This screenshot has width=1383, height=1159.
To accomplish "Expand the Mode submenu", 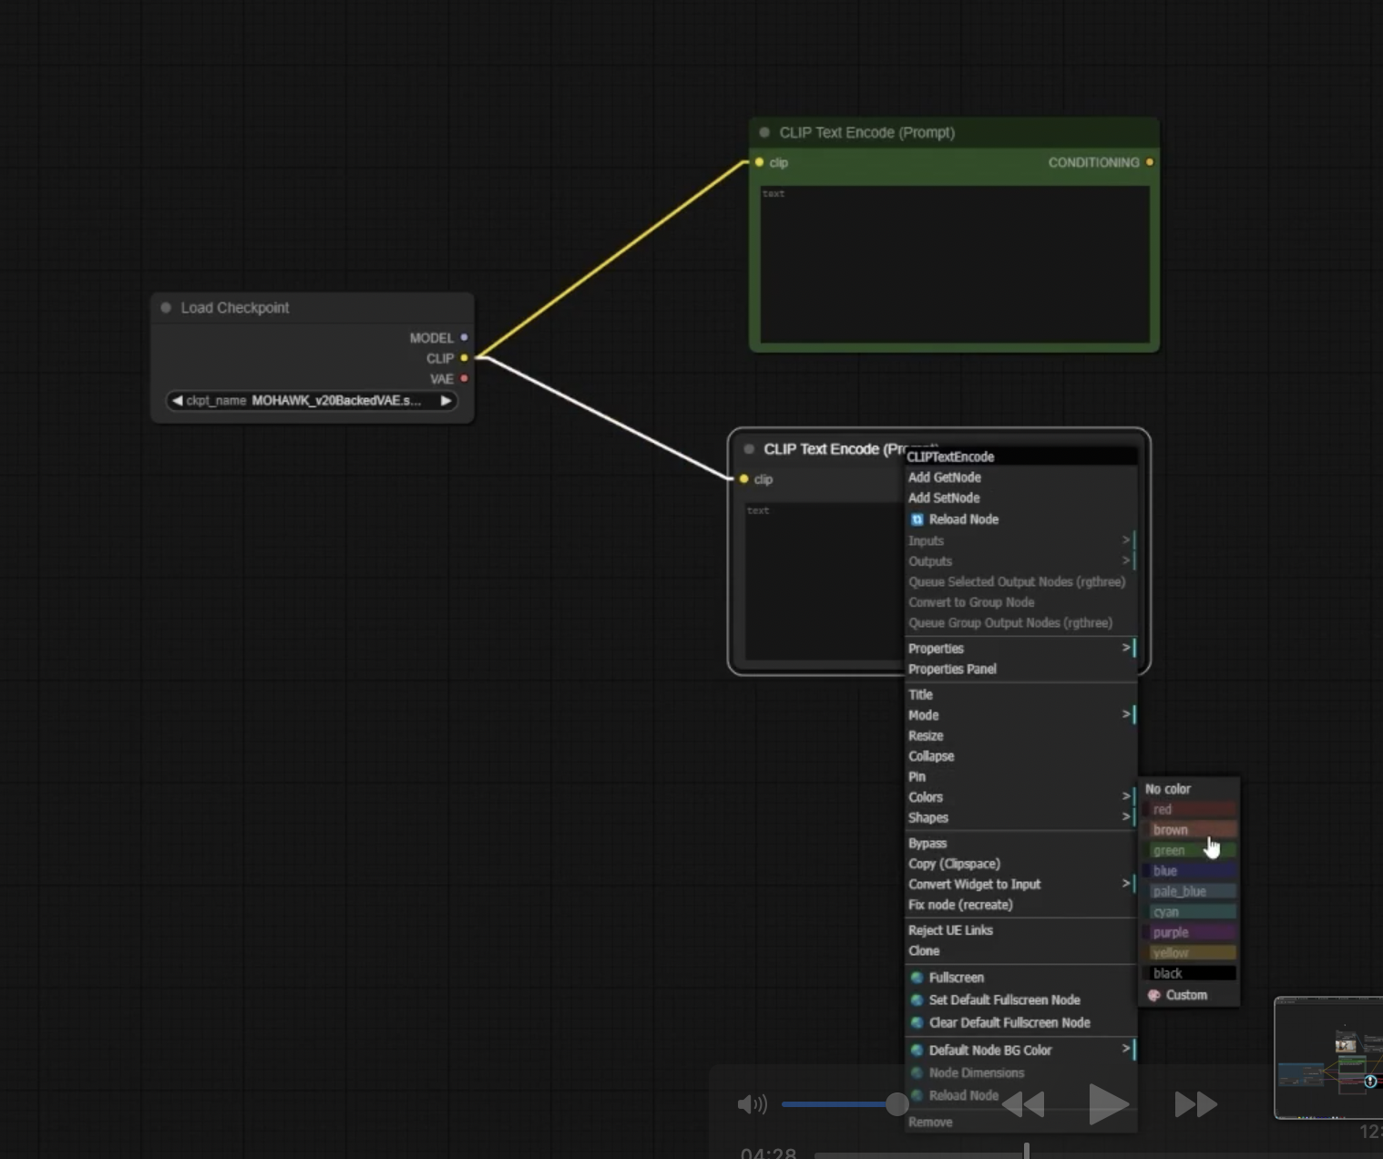I will click(x=1020, y=715).
